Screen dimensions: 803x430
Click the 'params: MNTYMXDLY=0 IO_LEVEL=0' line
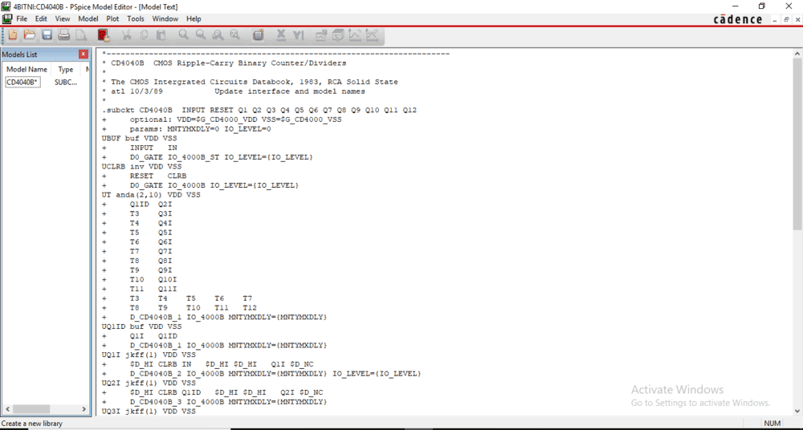pyautogui.click(x=200, y=129)
